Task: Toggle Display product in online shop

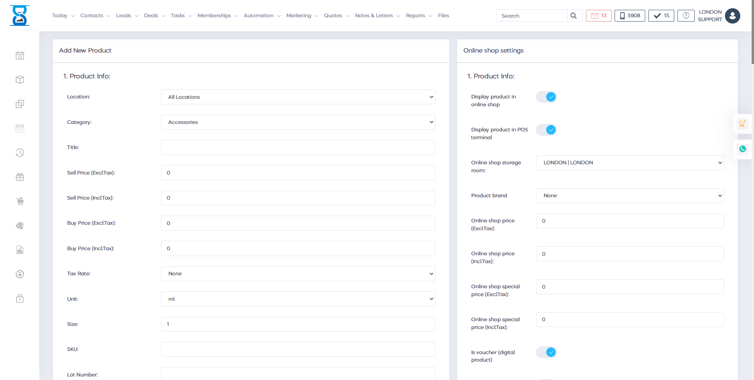Action: pyautogui.click(x=547, y=97)
